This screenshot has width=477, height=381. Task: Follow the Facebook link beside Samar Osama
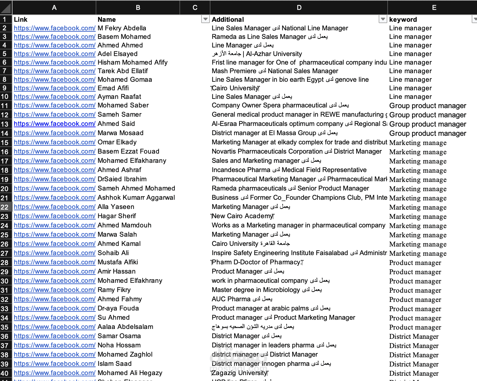point(54,336)
